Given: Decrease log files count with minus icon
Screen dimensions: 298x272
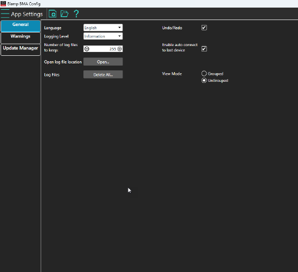Looking at the screenshot, I should (x=87, y=49).
